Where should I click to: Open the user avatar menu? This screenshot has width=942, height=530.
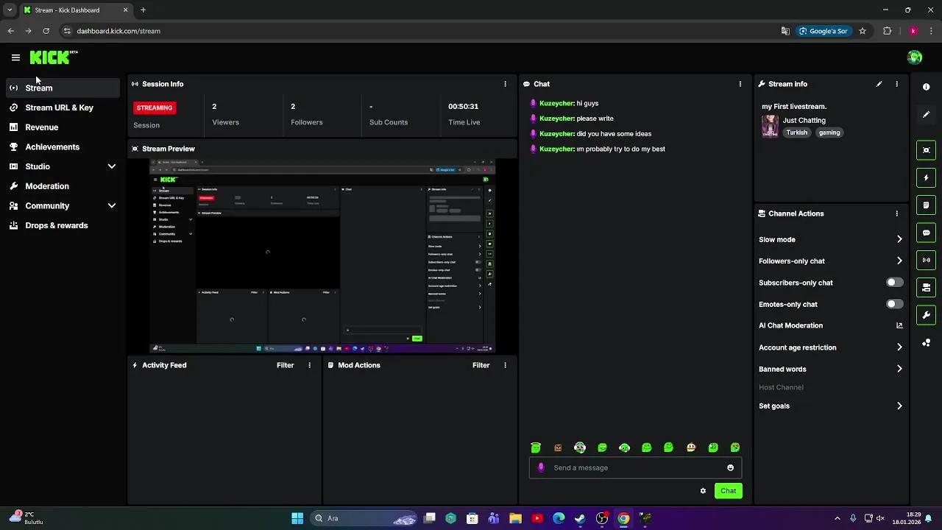(x=915, y=57)
